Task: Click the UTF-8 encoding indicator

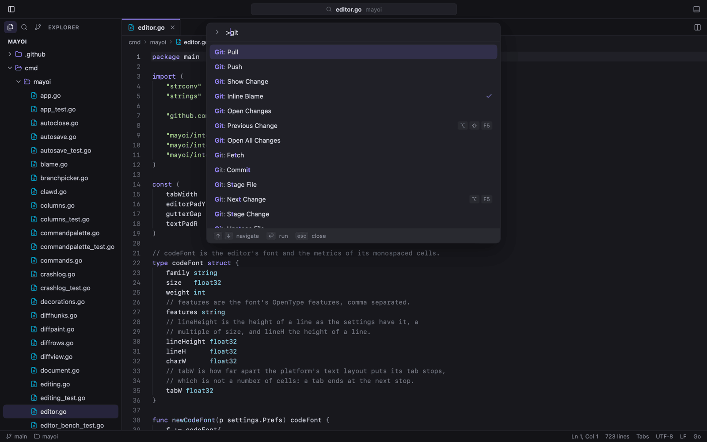Action: click(x=664, y=436)
